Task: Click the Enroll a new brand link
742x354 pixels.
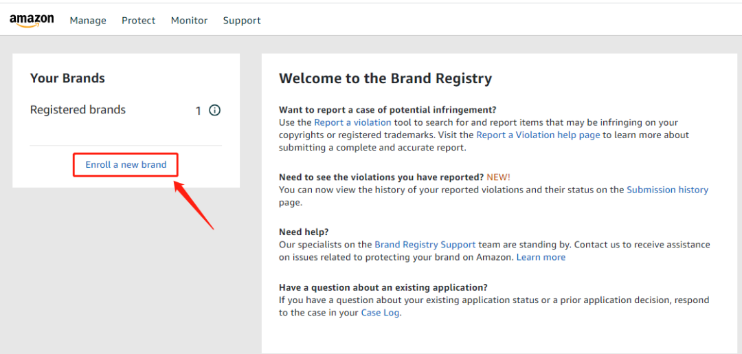Action: (x=126, y=165)
